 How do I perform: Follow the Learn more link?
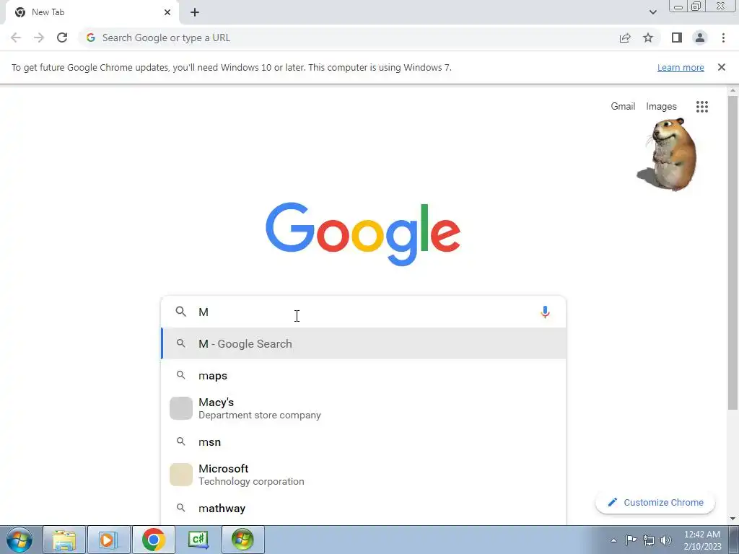tap(681, 67)
